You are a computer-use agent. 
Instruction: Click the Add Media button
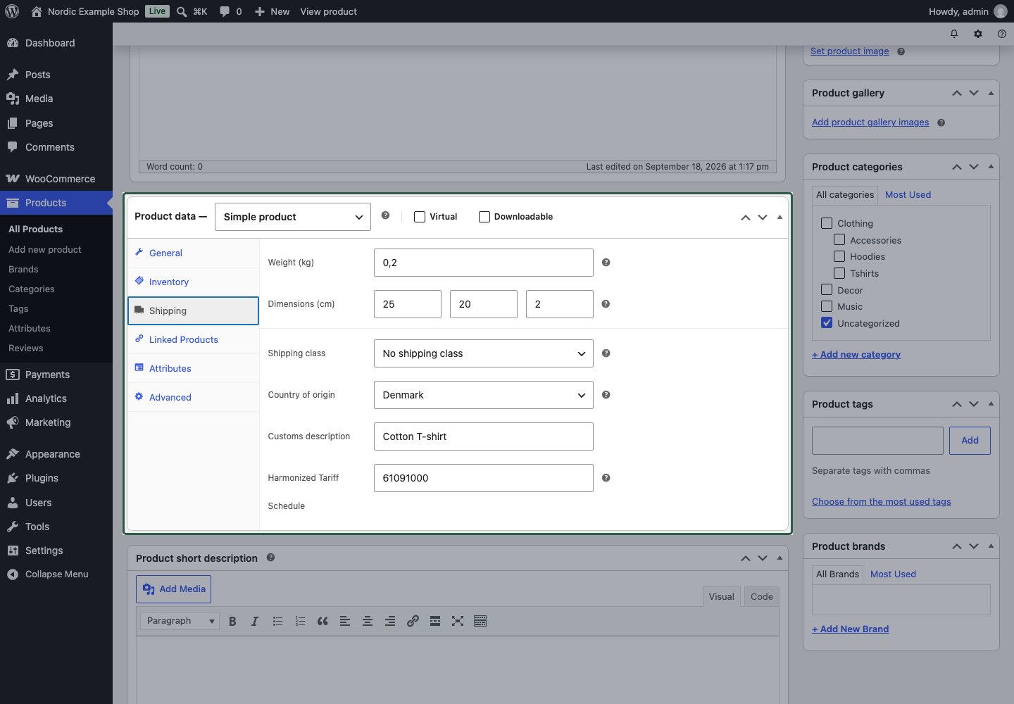173,589
